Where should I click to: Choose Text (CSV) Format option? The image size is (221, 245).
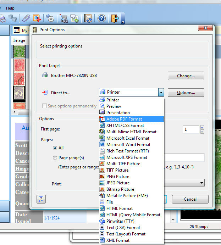tap(132, 228)
